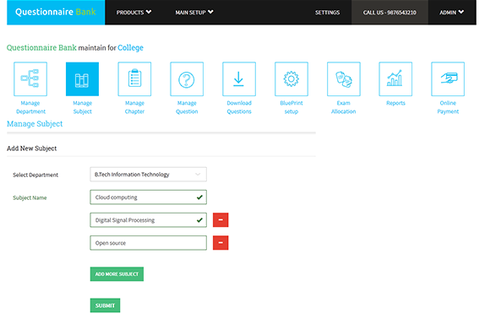Open the Manage Department icon

(30, 79)
